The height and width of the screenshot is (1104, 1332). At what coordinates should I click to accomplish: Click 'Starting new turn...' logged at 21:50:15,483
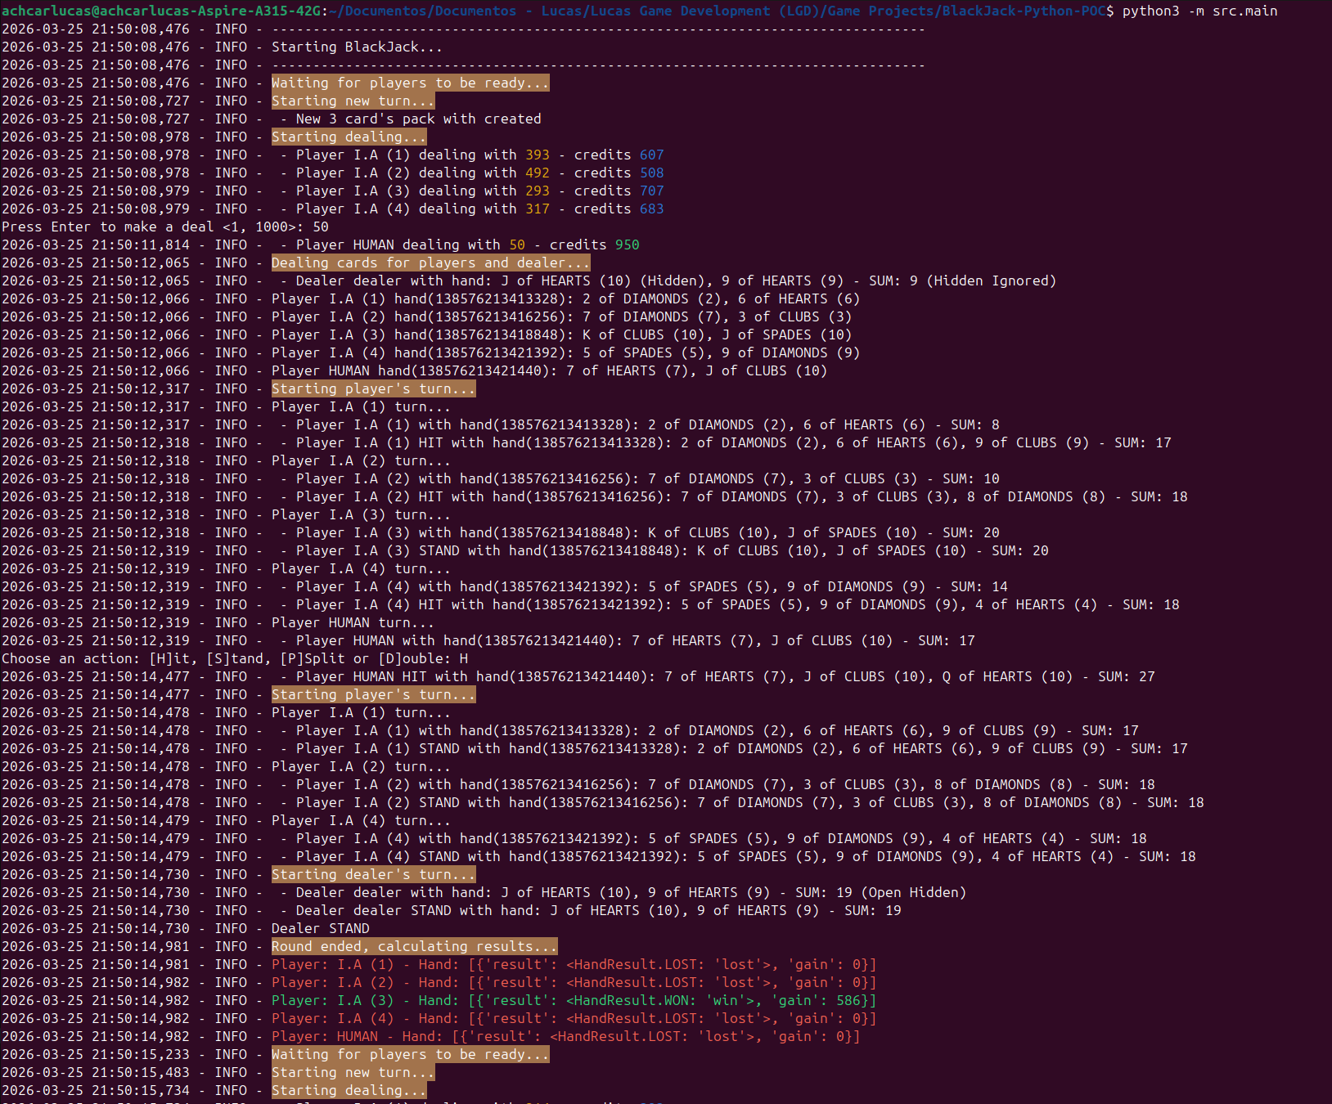353,1072
